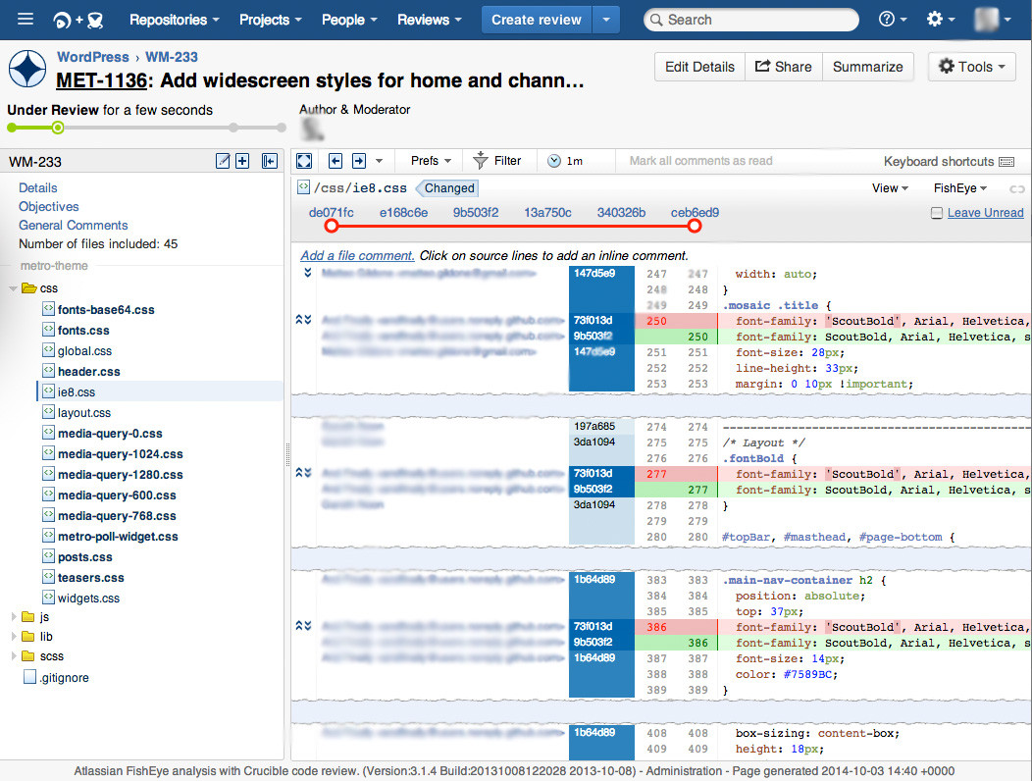Viewport: 1032px width, 781px height.
Task: Expand the scss folder
Action: (13, 656)
